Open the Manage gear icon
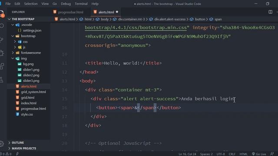Screen dimensions: 278x156 (x=2, y=143)
